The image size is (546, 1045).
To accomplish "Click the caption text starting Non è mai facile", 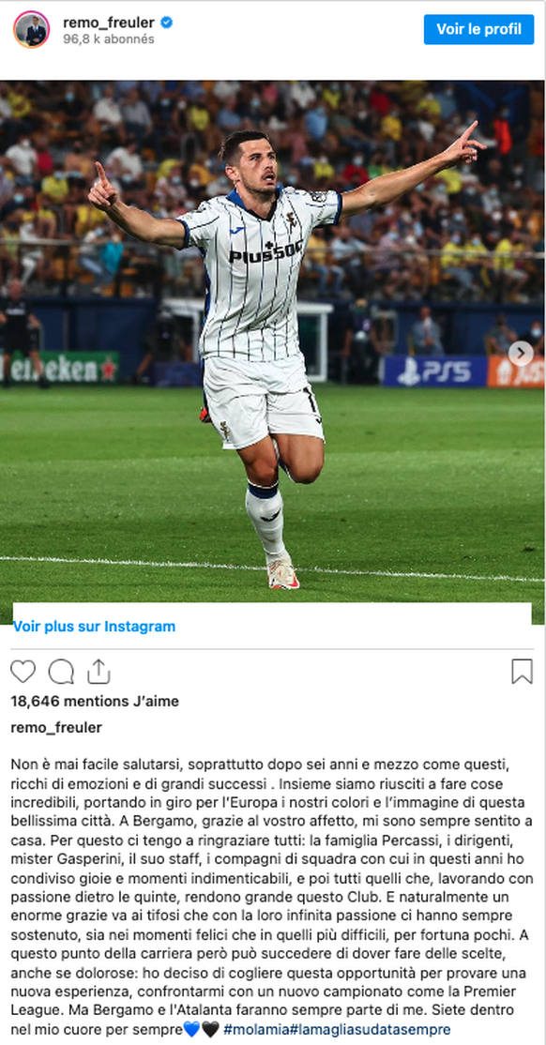I will coord(270,895).
